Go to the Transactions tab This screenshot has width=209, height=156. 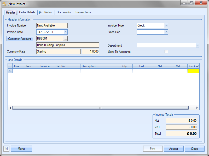pyautogui.click(x=83, y=12)
